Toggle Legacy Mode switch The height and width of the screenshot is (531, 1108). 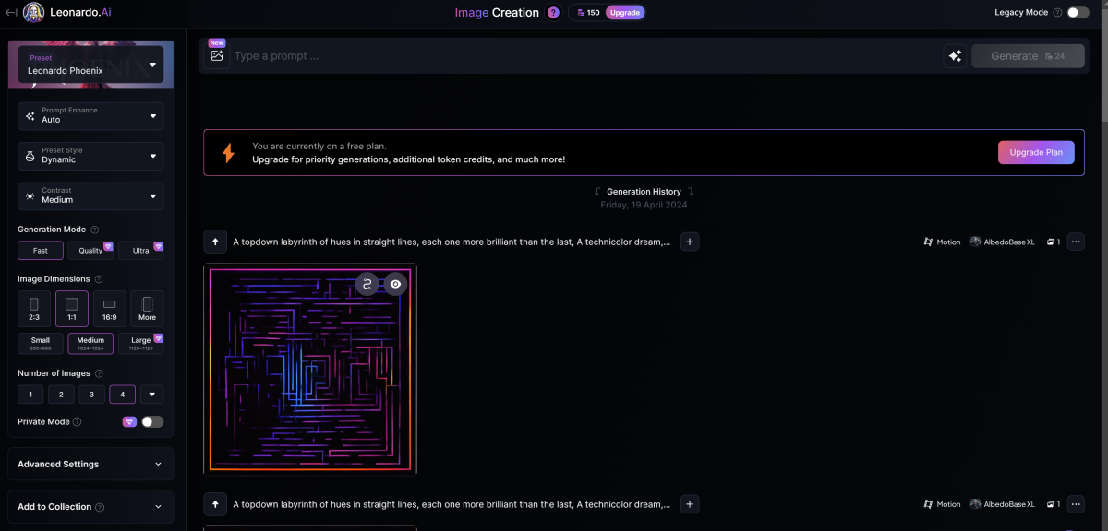1078,13
